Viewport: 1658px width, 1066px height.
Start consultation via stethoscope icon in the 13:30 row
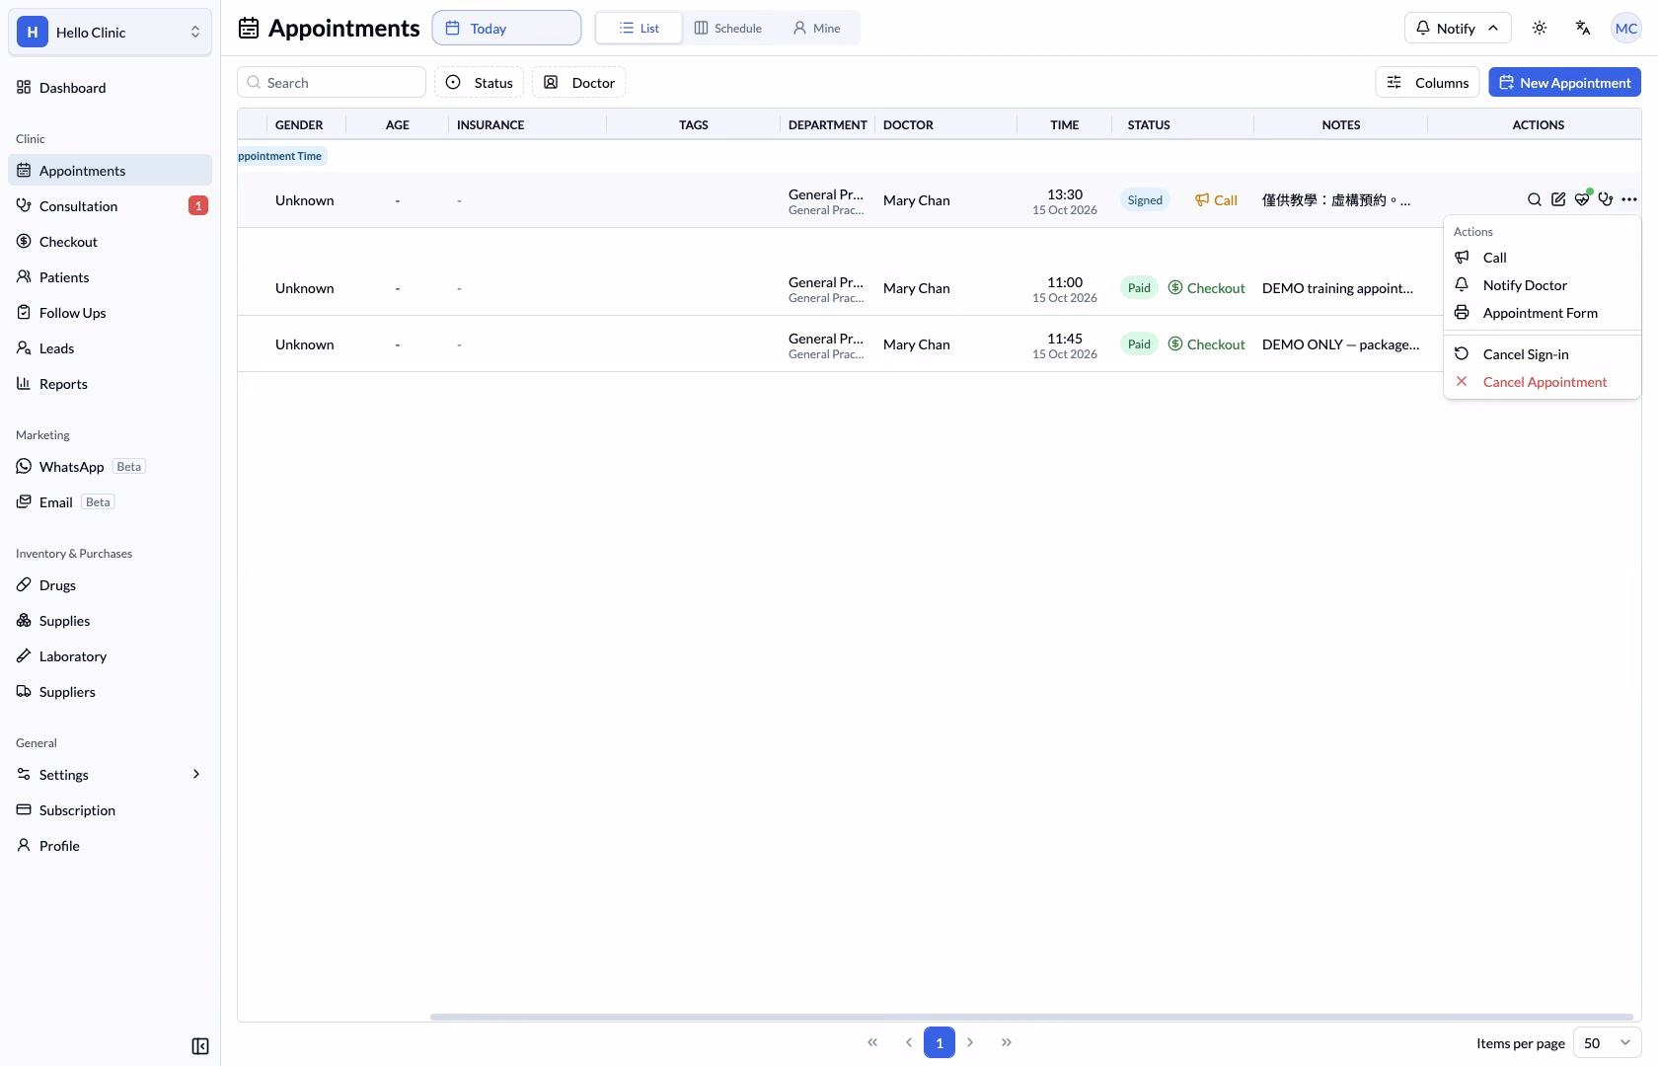pyautogui.click(x=1606, y=199)
